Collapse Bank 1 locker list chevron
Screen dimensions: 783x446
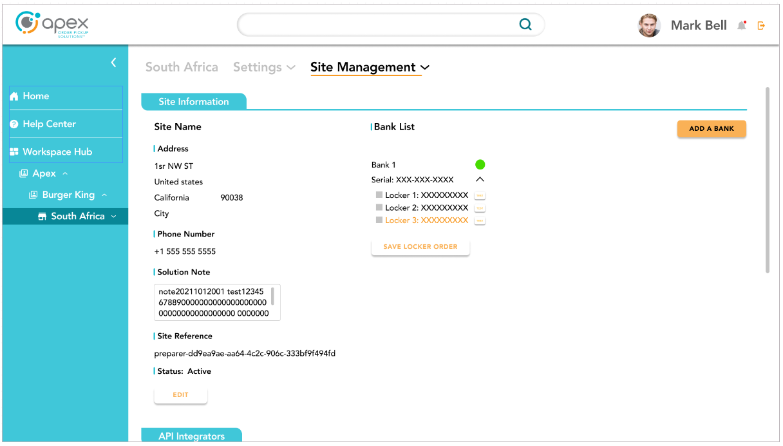pyautogui.click(x=480, y=180)
